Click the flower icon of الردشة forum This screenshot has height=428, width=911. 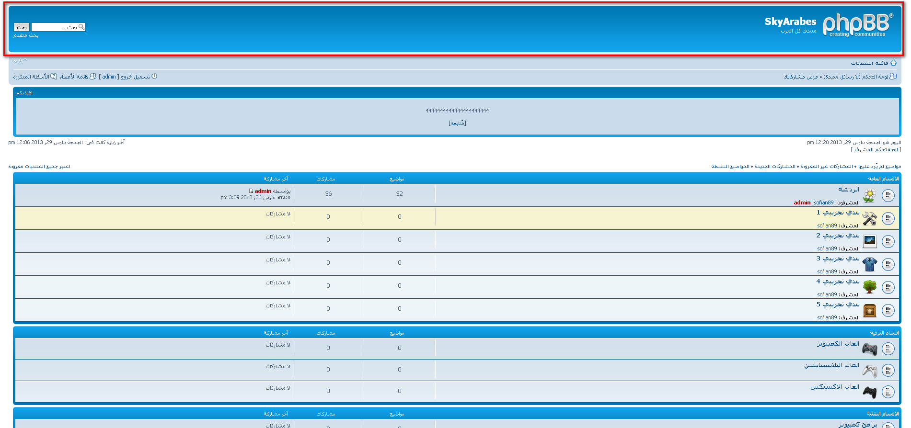[x=869, y=195]
